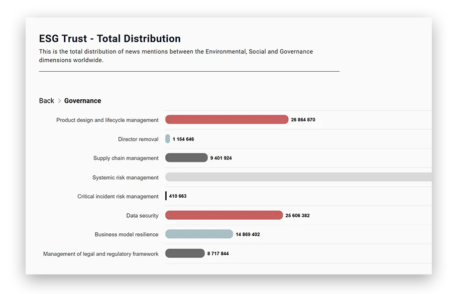
Task: Select the Supply chain management bar
Action: point(186,158)
